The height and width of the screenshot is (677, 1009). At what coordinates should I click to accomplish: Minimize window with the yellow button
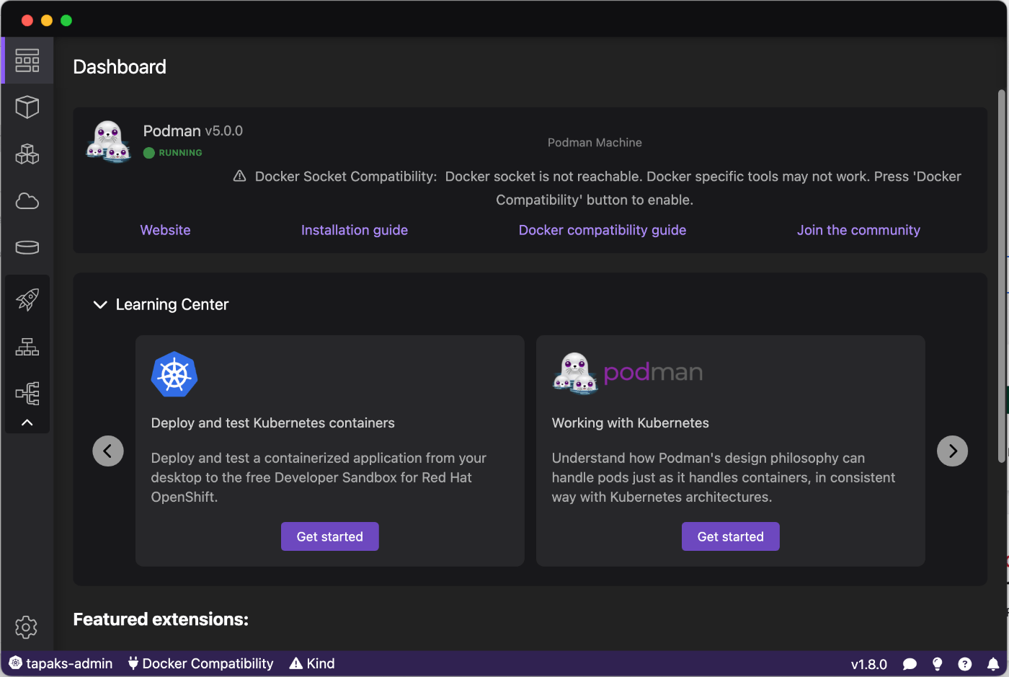pyautogui.click(x=47, y=20)
